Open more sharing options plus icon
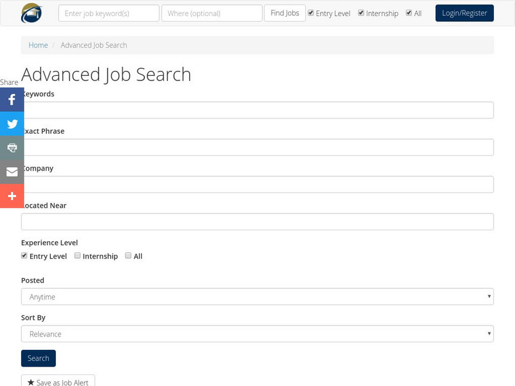Screen dimensions: 515x386 [x=12, y=196]
